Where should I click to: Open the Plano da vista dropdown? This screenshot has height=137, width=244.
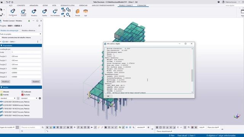point(213,127)
